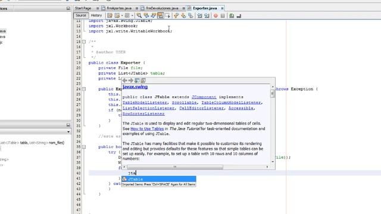Click JTable class icon in completion list

click(x=124, y=179)
